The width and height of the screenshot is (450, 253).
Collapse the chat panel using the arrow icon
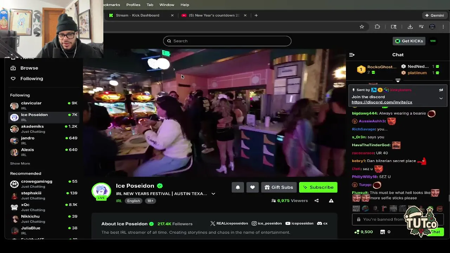click(x=352, y=55)
